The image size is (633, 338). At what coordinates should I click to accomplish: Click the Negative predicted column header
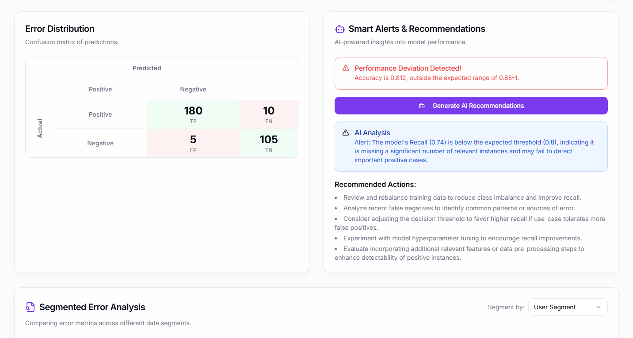(x=193, y=89)
